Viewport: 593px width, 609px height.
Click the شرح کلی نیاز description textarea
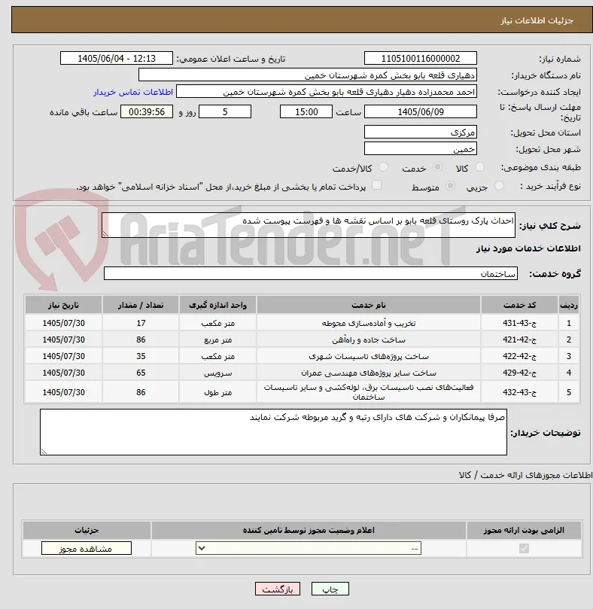point(309,225)
